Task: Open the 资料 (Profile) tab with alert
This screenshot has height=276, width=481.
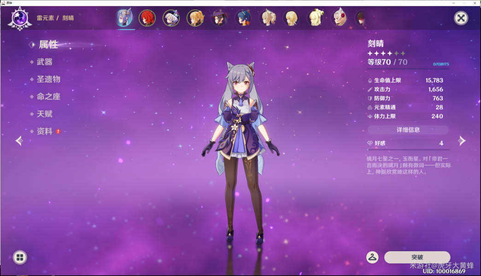Action: click(x=45, y=132)
